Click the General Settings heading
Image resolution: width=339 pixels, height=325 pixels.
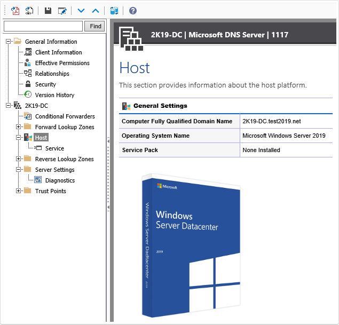(x=160, y=106)
